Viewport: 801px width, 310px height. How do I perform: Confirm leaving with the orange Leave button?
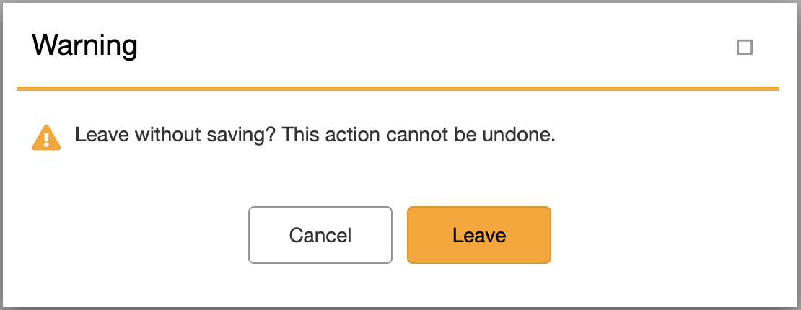(x=479, y=235)
